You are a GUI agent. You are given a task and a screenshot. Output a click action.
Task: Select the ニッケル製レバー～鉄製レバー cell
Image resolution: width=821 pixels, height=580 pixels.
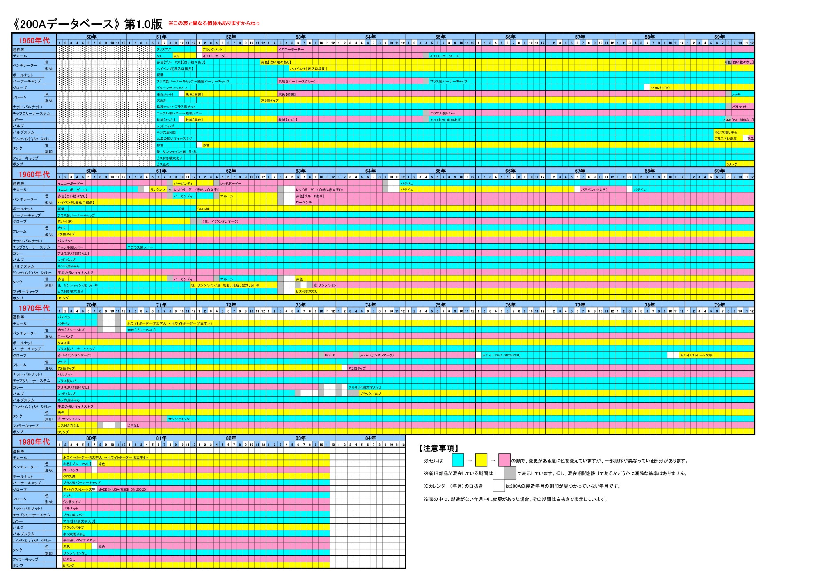coord(179,113)
